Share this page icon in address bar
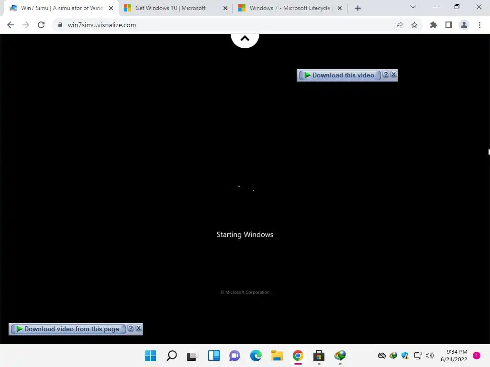Viewport: 490px width, 367px height. 399,25
